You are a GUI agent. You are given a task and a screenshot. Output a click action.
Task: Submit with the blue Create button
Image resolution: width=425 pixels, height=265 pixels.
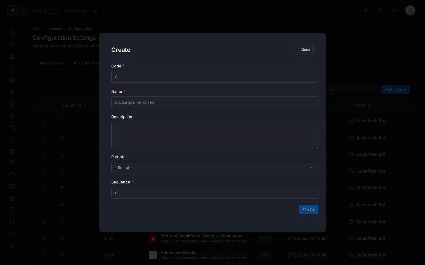point(309,209)
